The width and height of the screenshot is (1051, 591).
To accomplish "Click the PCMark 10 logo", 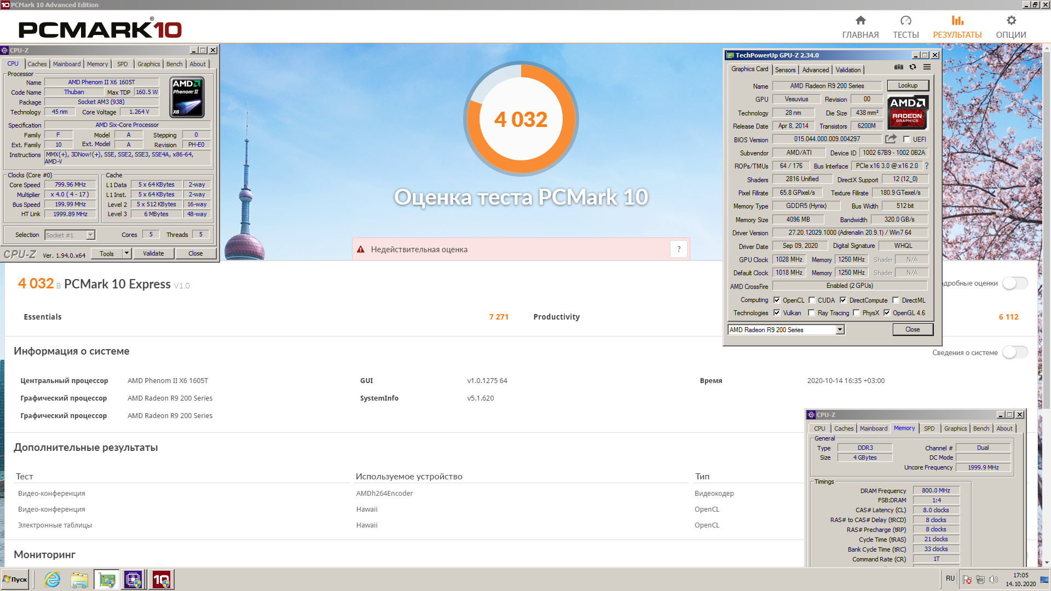I will (100, 28).
